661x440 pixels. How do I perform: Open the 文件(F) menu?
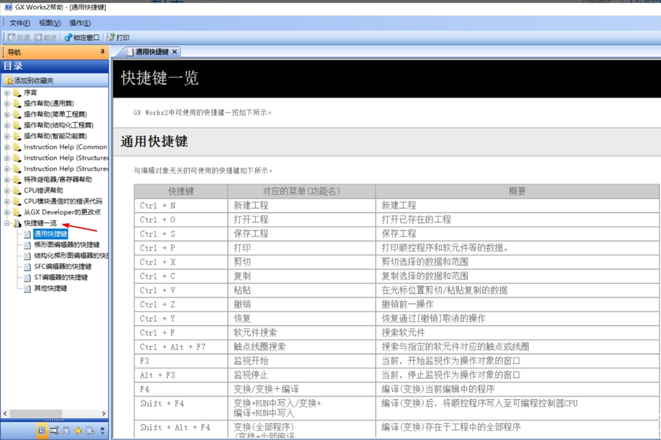click(20, 23)
